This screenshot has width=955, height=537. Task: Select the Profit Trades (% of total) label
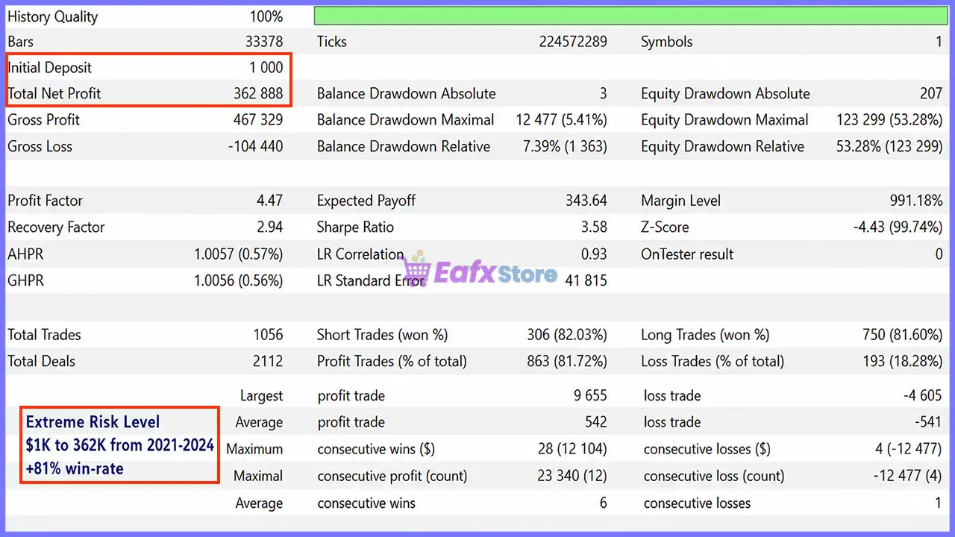pos(392,362)
